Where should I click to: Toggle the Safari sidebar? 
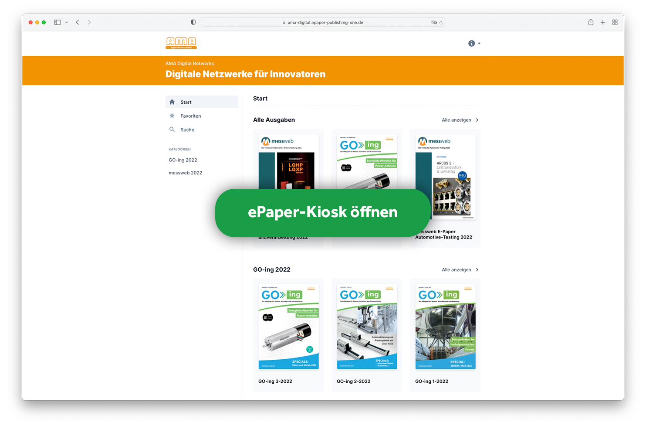point(57,22)
